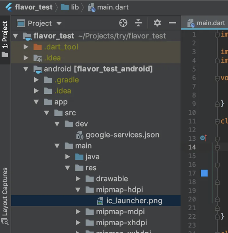
Task: Expand the top-level .idea folder arrow
Action: [x=26, y=58]
